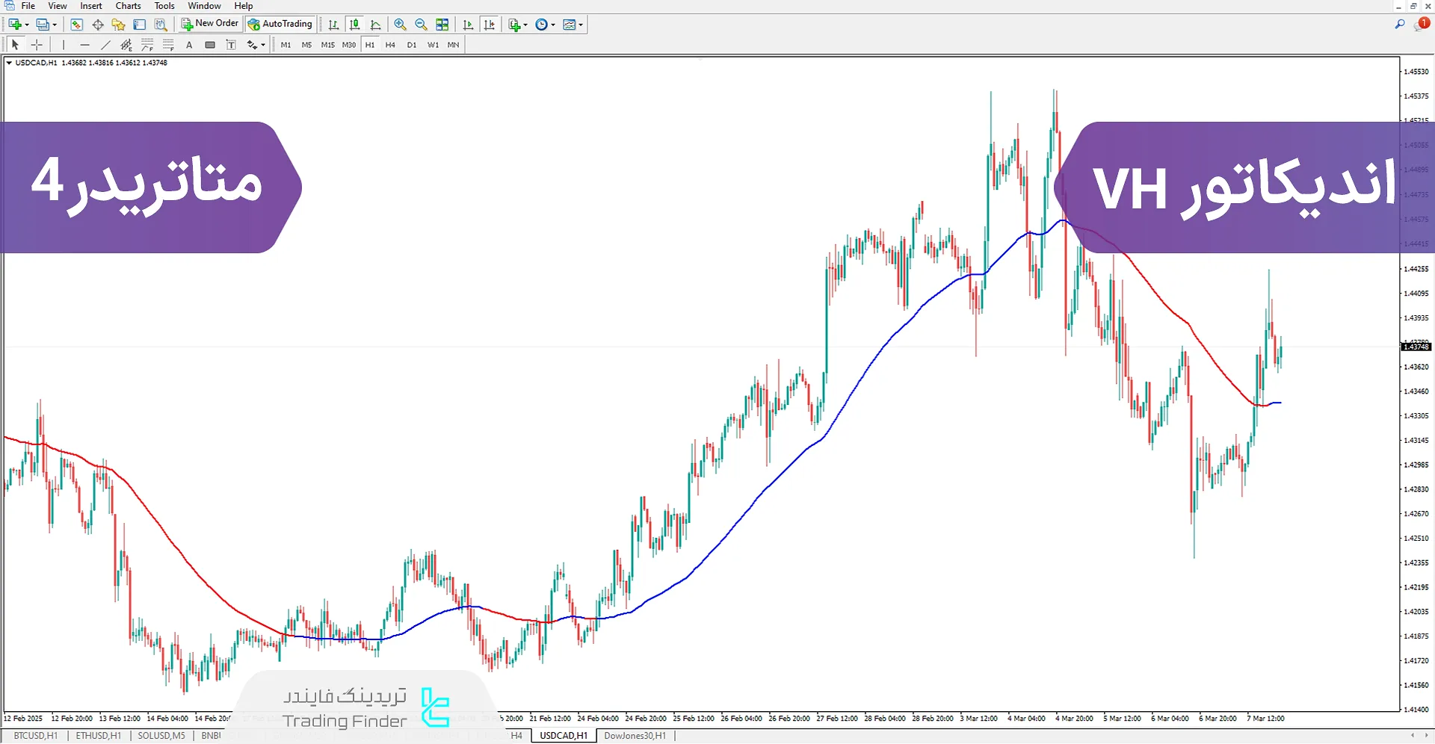1435x744 pixels.
Task: Set timeframe to H4
Action: (390, 45)
